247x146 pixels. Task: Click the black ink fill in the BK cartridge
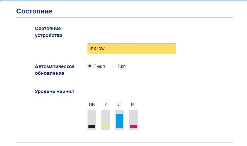[x=92, y=127]
